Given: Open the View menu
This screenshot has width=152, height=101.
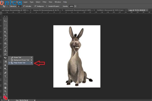Looking at the screenshot, I should [x=50, y=2].
